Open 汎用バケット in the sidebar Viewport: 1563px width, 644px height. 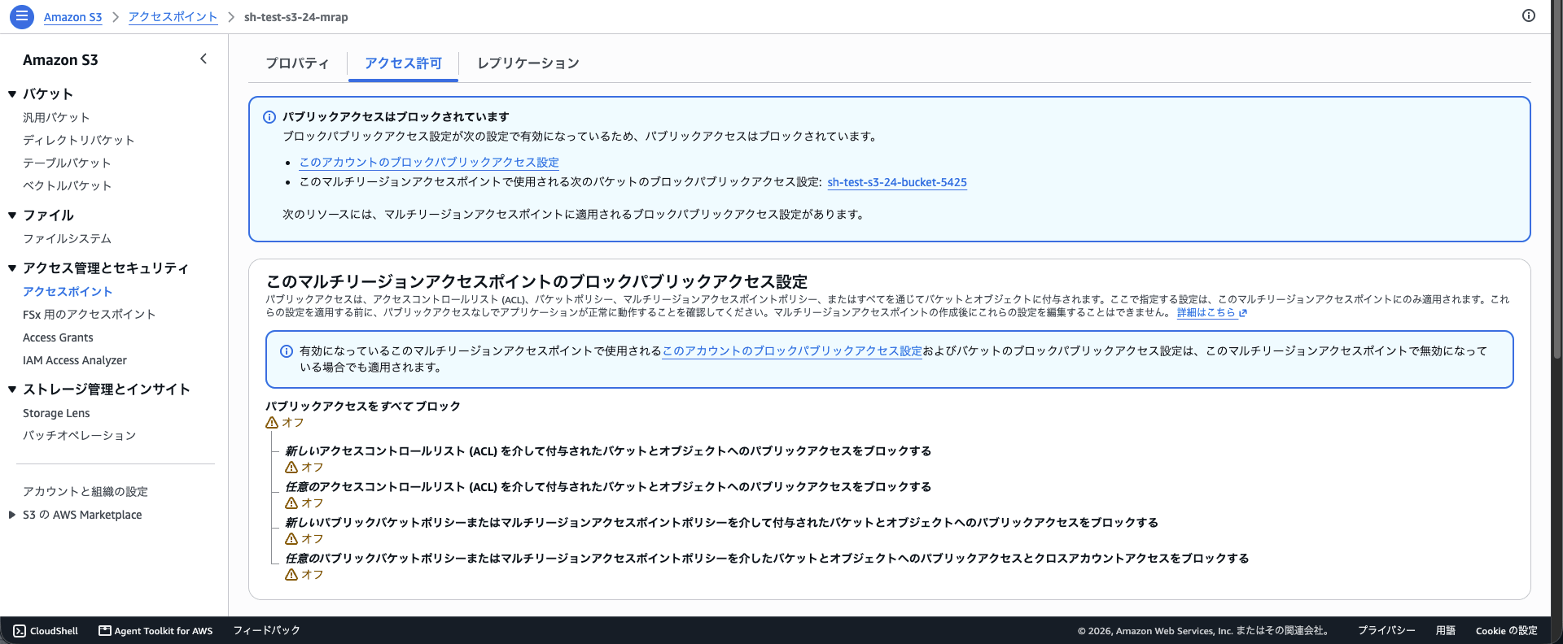pyautogui.click(x=56, y=118)
